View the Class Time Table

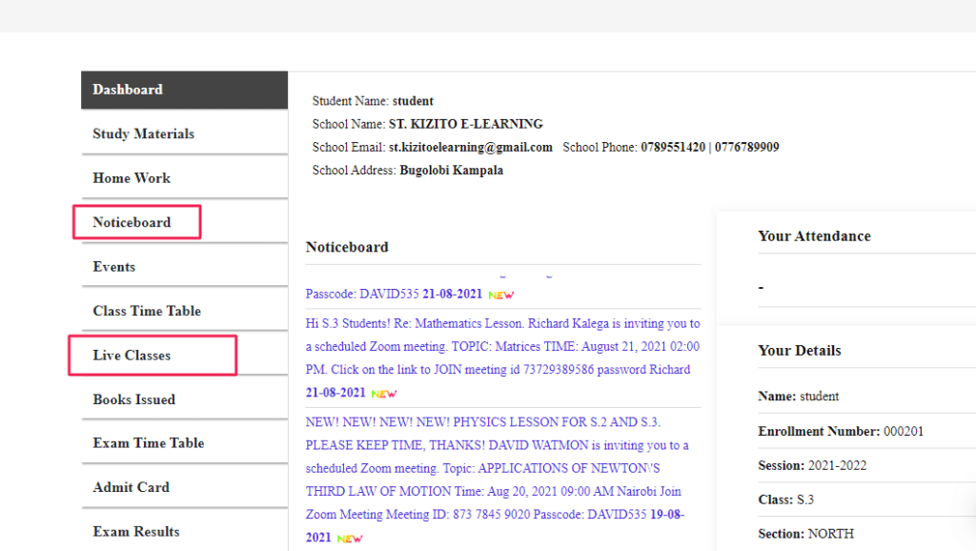[147, 311]
